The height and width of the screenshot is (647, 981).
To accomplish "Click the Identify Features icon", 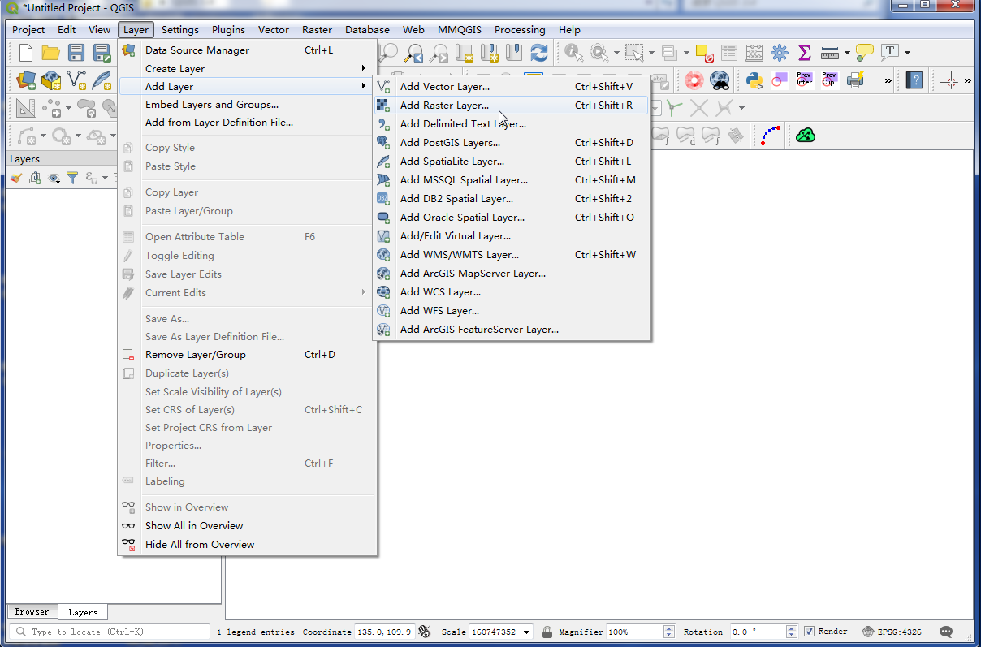I will (x=574, y=53).
